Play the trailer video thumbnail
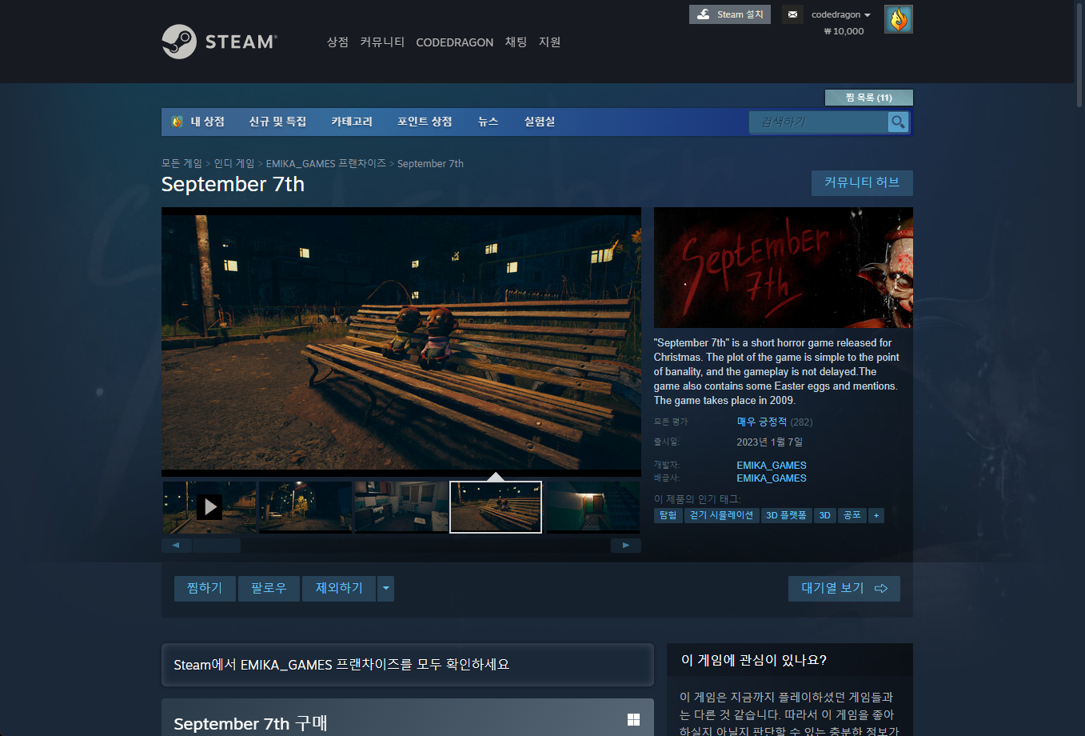The width and height of the screenshot is (1085, 736). 209,506
